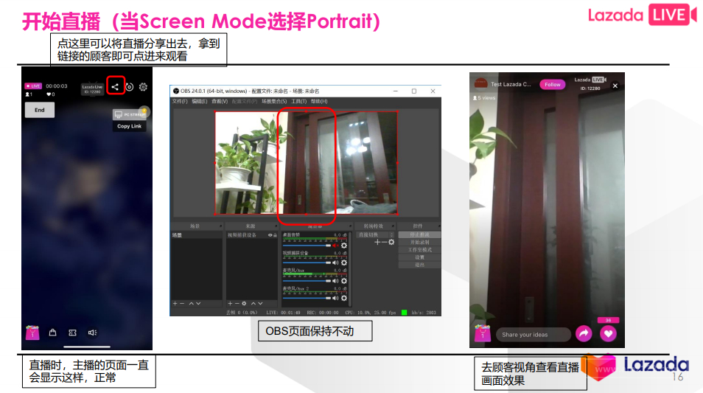The height and width of the screenshot is (393, 703).
Task: Mute 麦克风/Aux 2 via the speaker icon
Action: (x=335, y=298)
